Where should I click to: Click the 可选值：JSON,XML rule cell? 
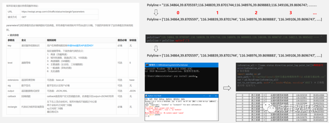81,91
